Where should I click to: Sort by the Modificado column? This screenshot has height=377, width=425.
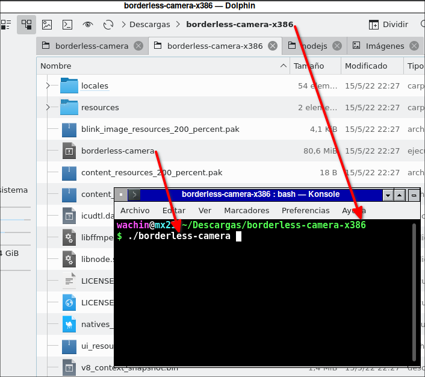tap(372, 66)
